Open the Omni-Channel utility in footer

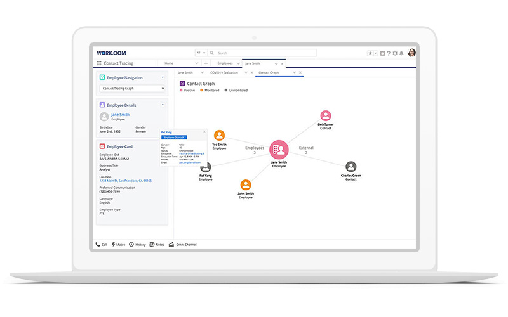pos(183,245)
